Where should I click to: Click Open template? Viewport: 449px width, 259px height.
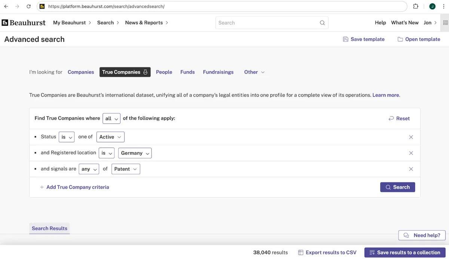[x=419, y=39]
